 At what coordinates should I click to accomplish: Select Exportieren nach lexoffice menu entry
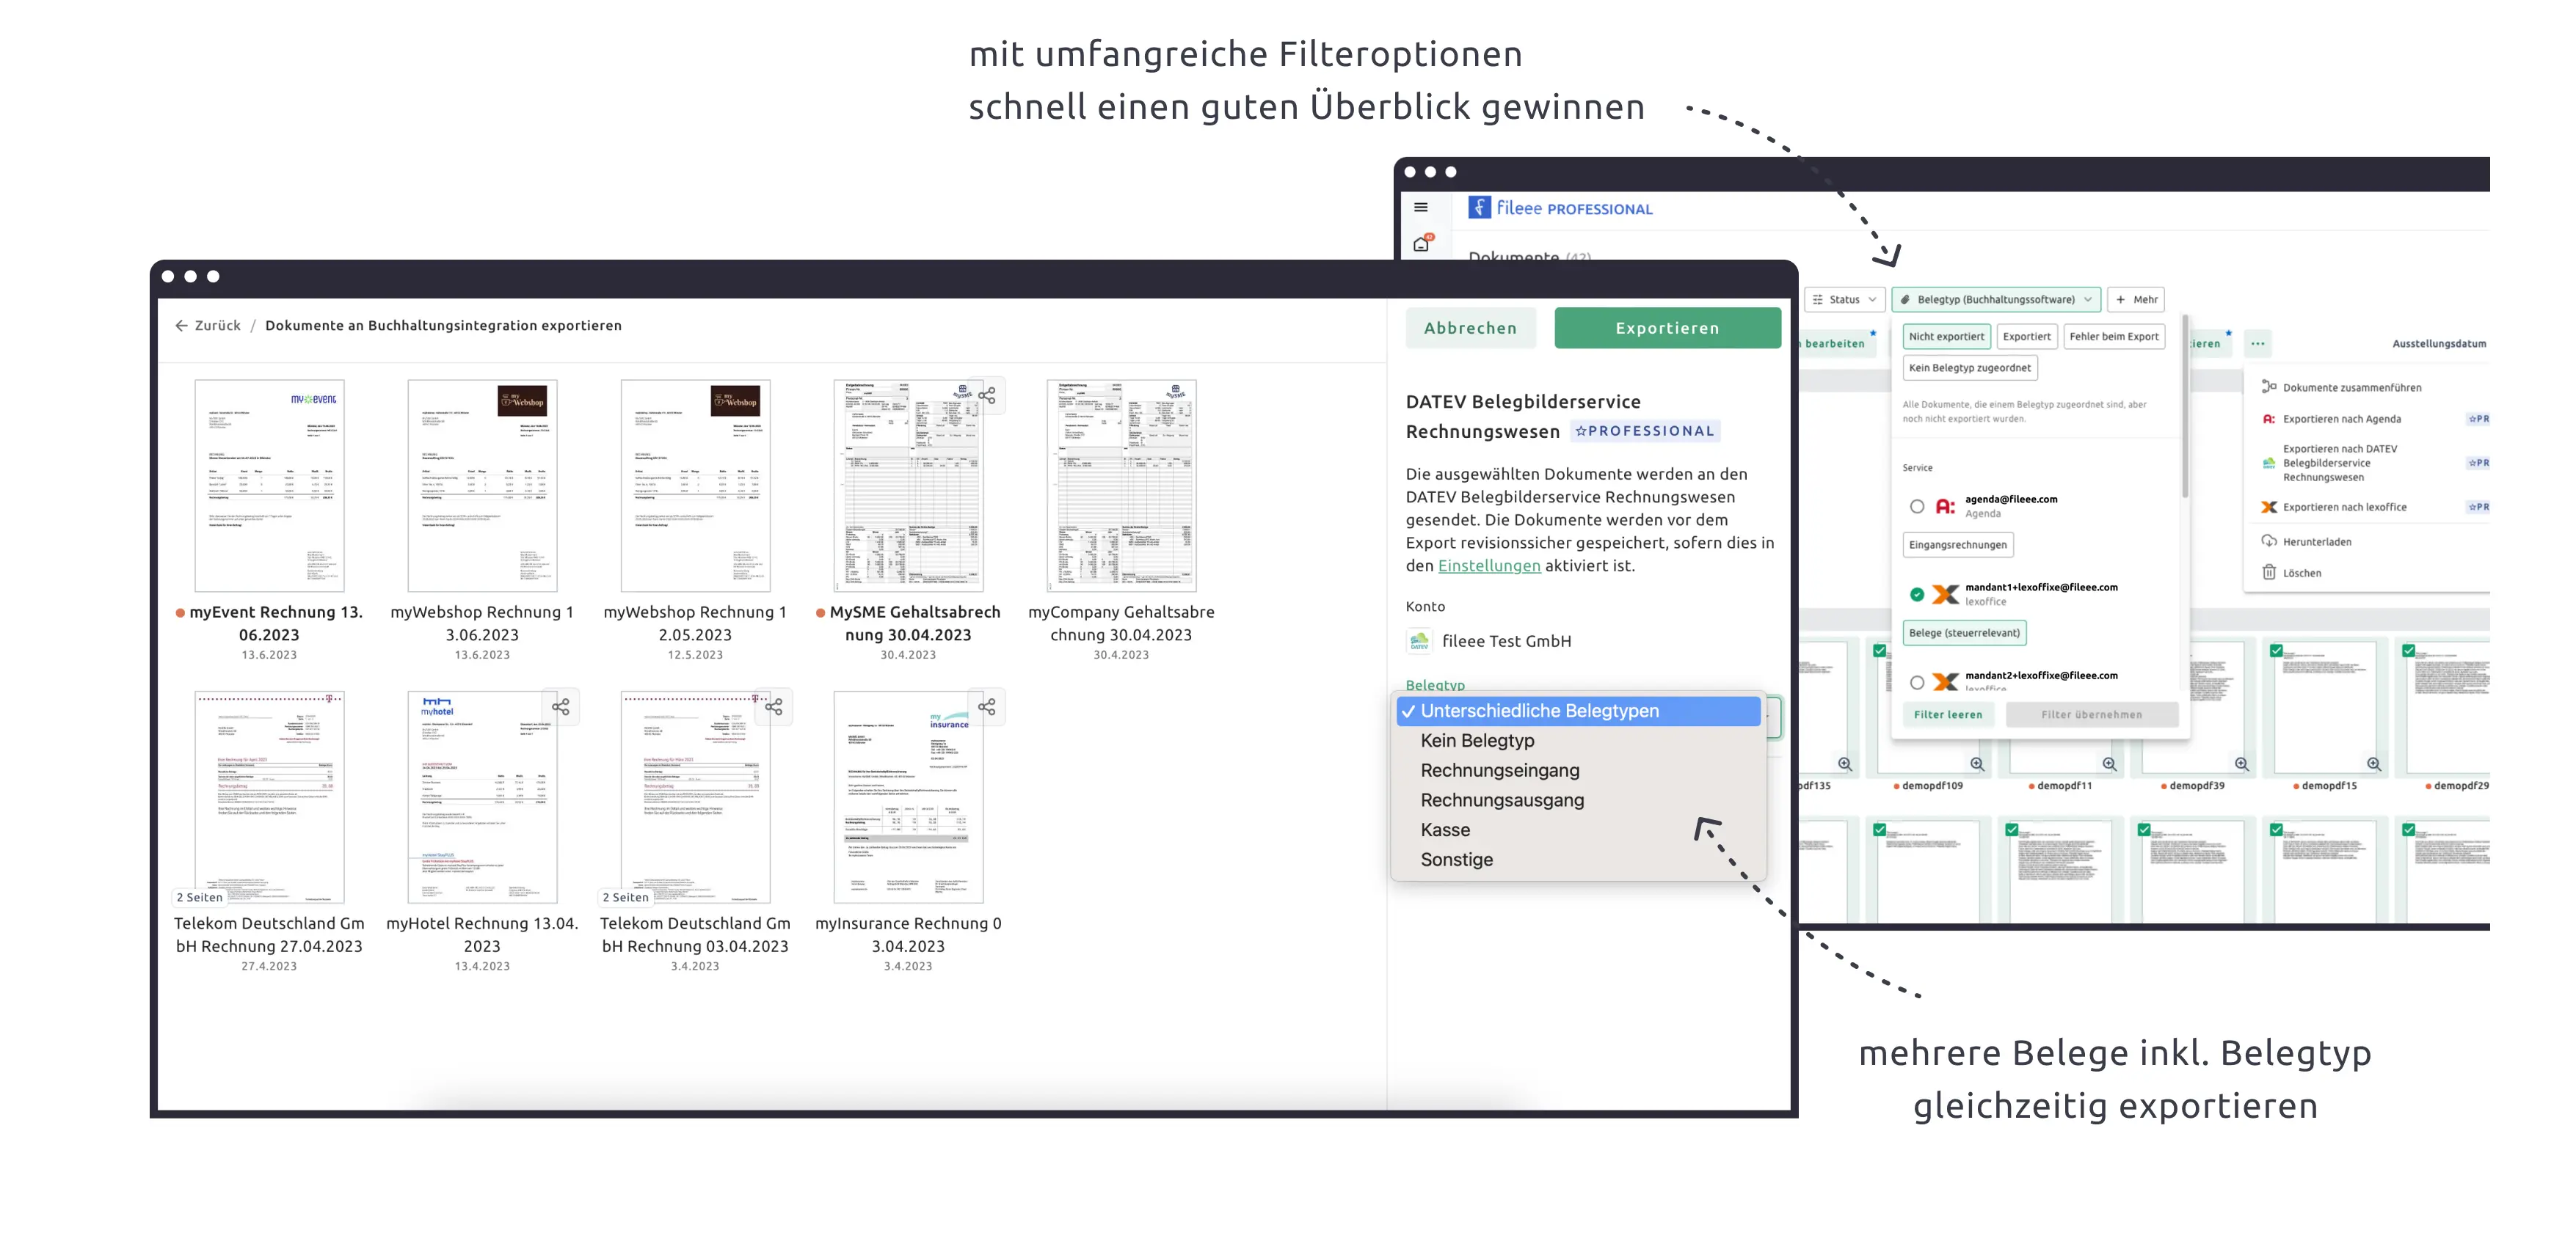pyautogui.click(x=2344, y=508)
